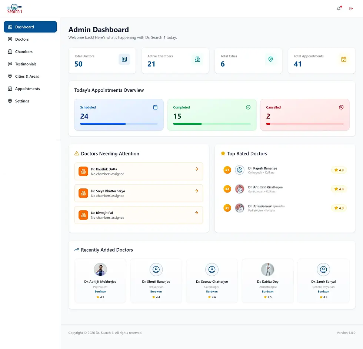This screenshot has width=363, height=349.
Task: Click Version 1.0.0 text in footer
Action: (346, 333)
